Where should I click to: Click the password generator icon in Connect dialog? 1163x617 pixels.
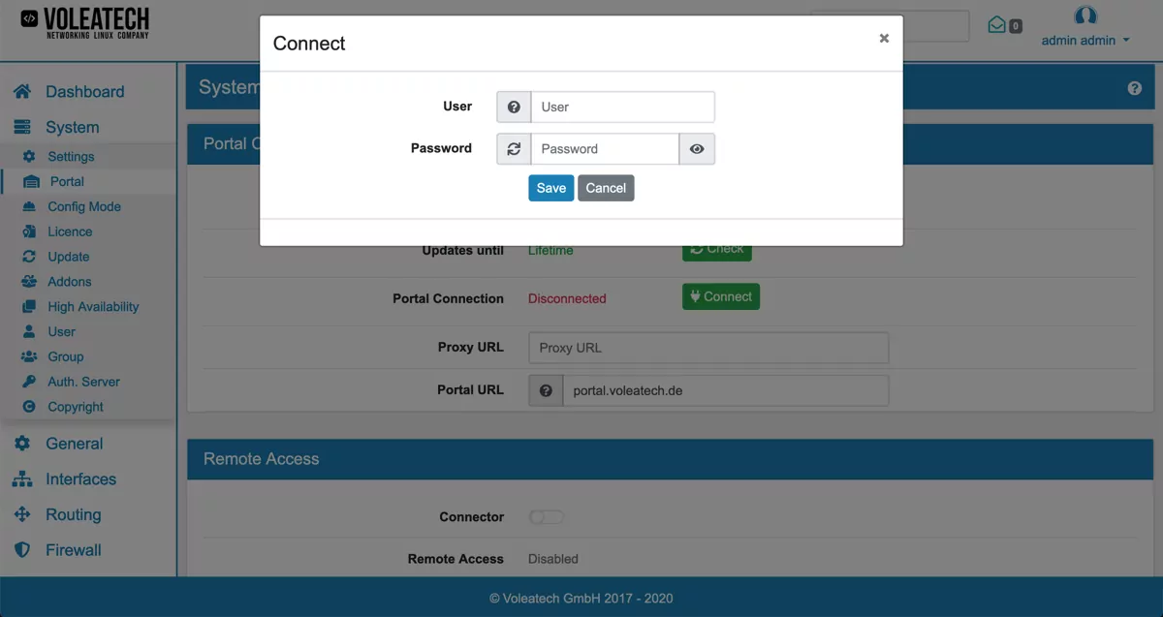coord(513,148)
